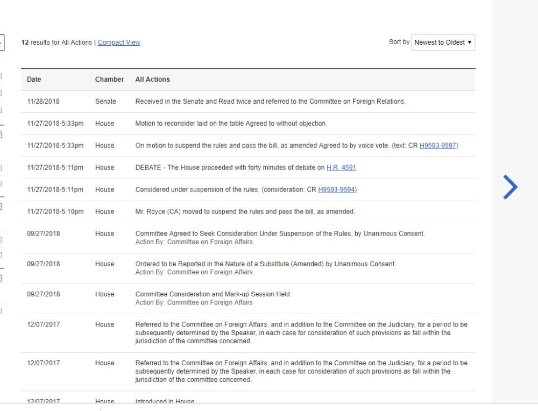This screenshot has width=538, height=411.
Task: Click the 'Sort by' label
Action: coord(399,42)
